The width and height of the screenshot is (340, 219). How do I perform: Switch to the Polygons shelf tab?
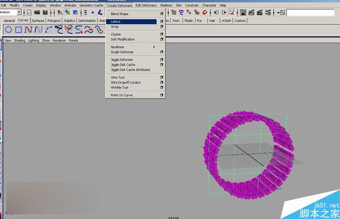(x=54, y=20)
